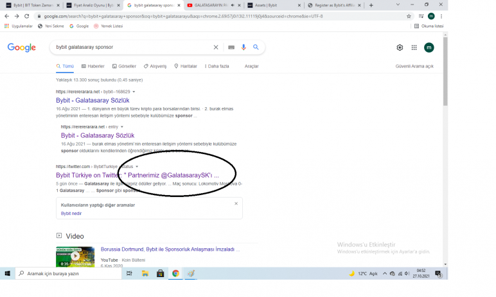The image size is (496, 297).
Task: Start voice search with the microphone icon
Action: point(244,47)
